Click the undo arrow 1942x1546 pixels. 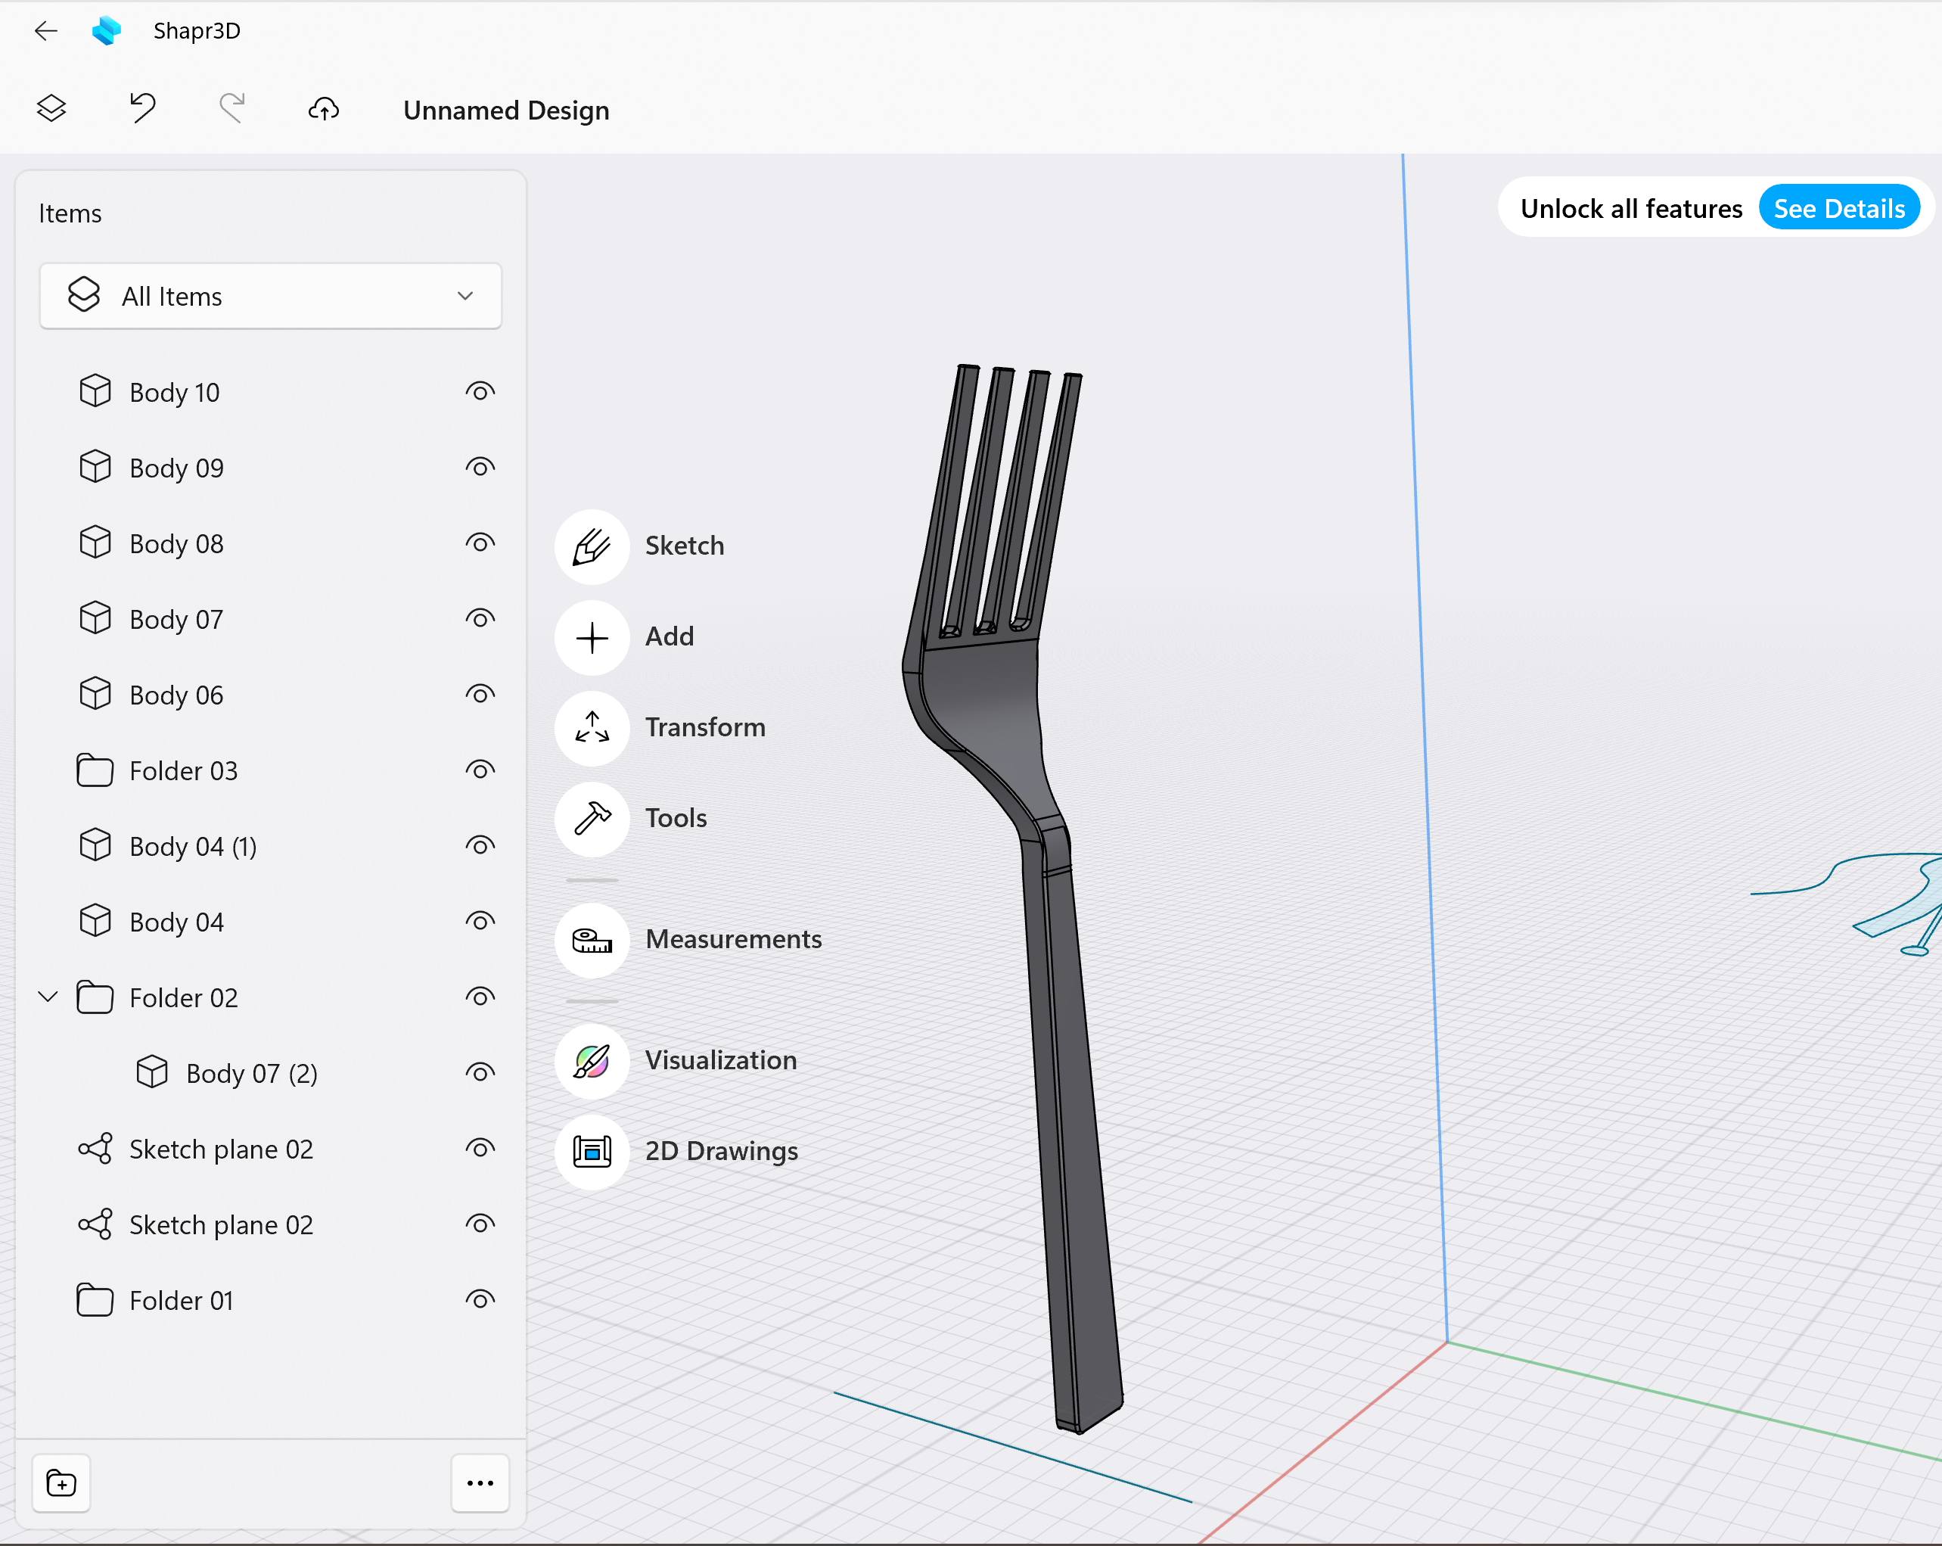click(142, 108)
